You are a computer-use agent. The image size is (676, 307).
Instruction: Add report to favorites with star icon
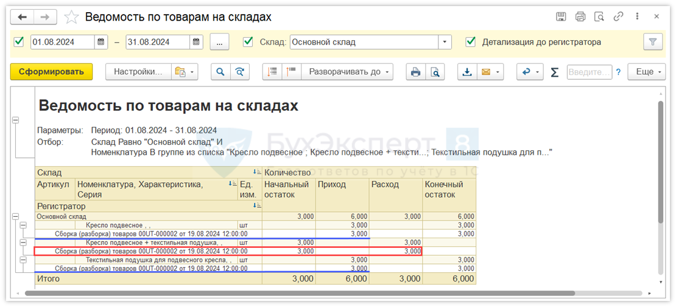[72, 17]
